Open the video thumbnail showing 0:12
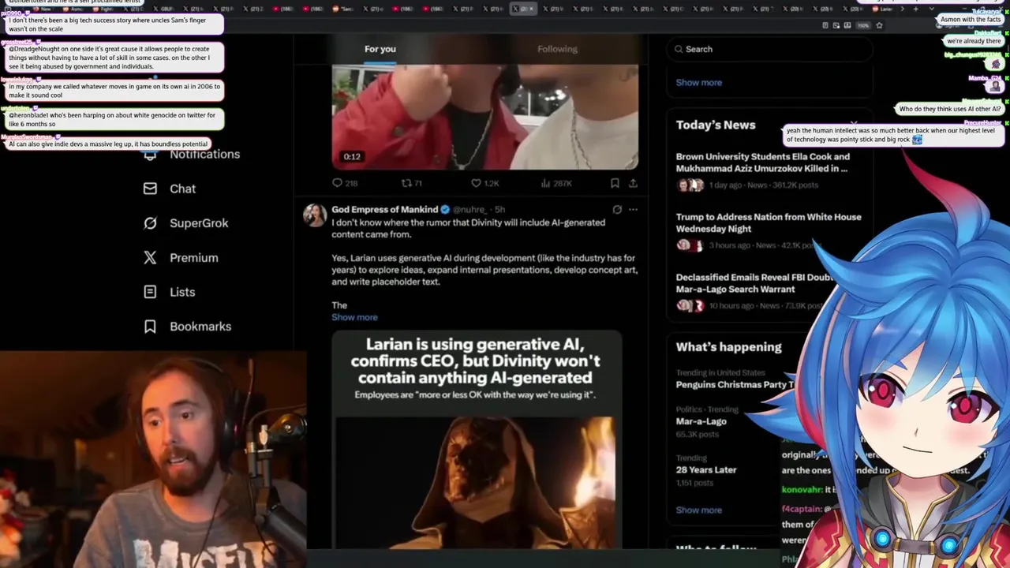Screen dimensions: 1010x568 point(484,117)
